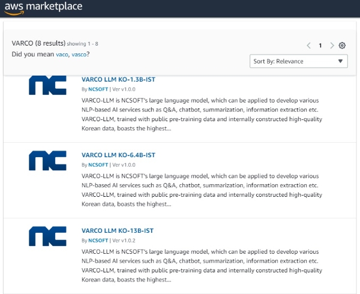Open VARCO LLM KO-1.3B-IST listing
Viewport: 360px width, 294px height.
118,79
